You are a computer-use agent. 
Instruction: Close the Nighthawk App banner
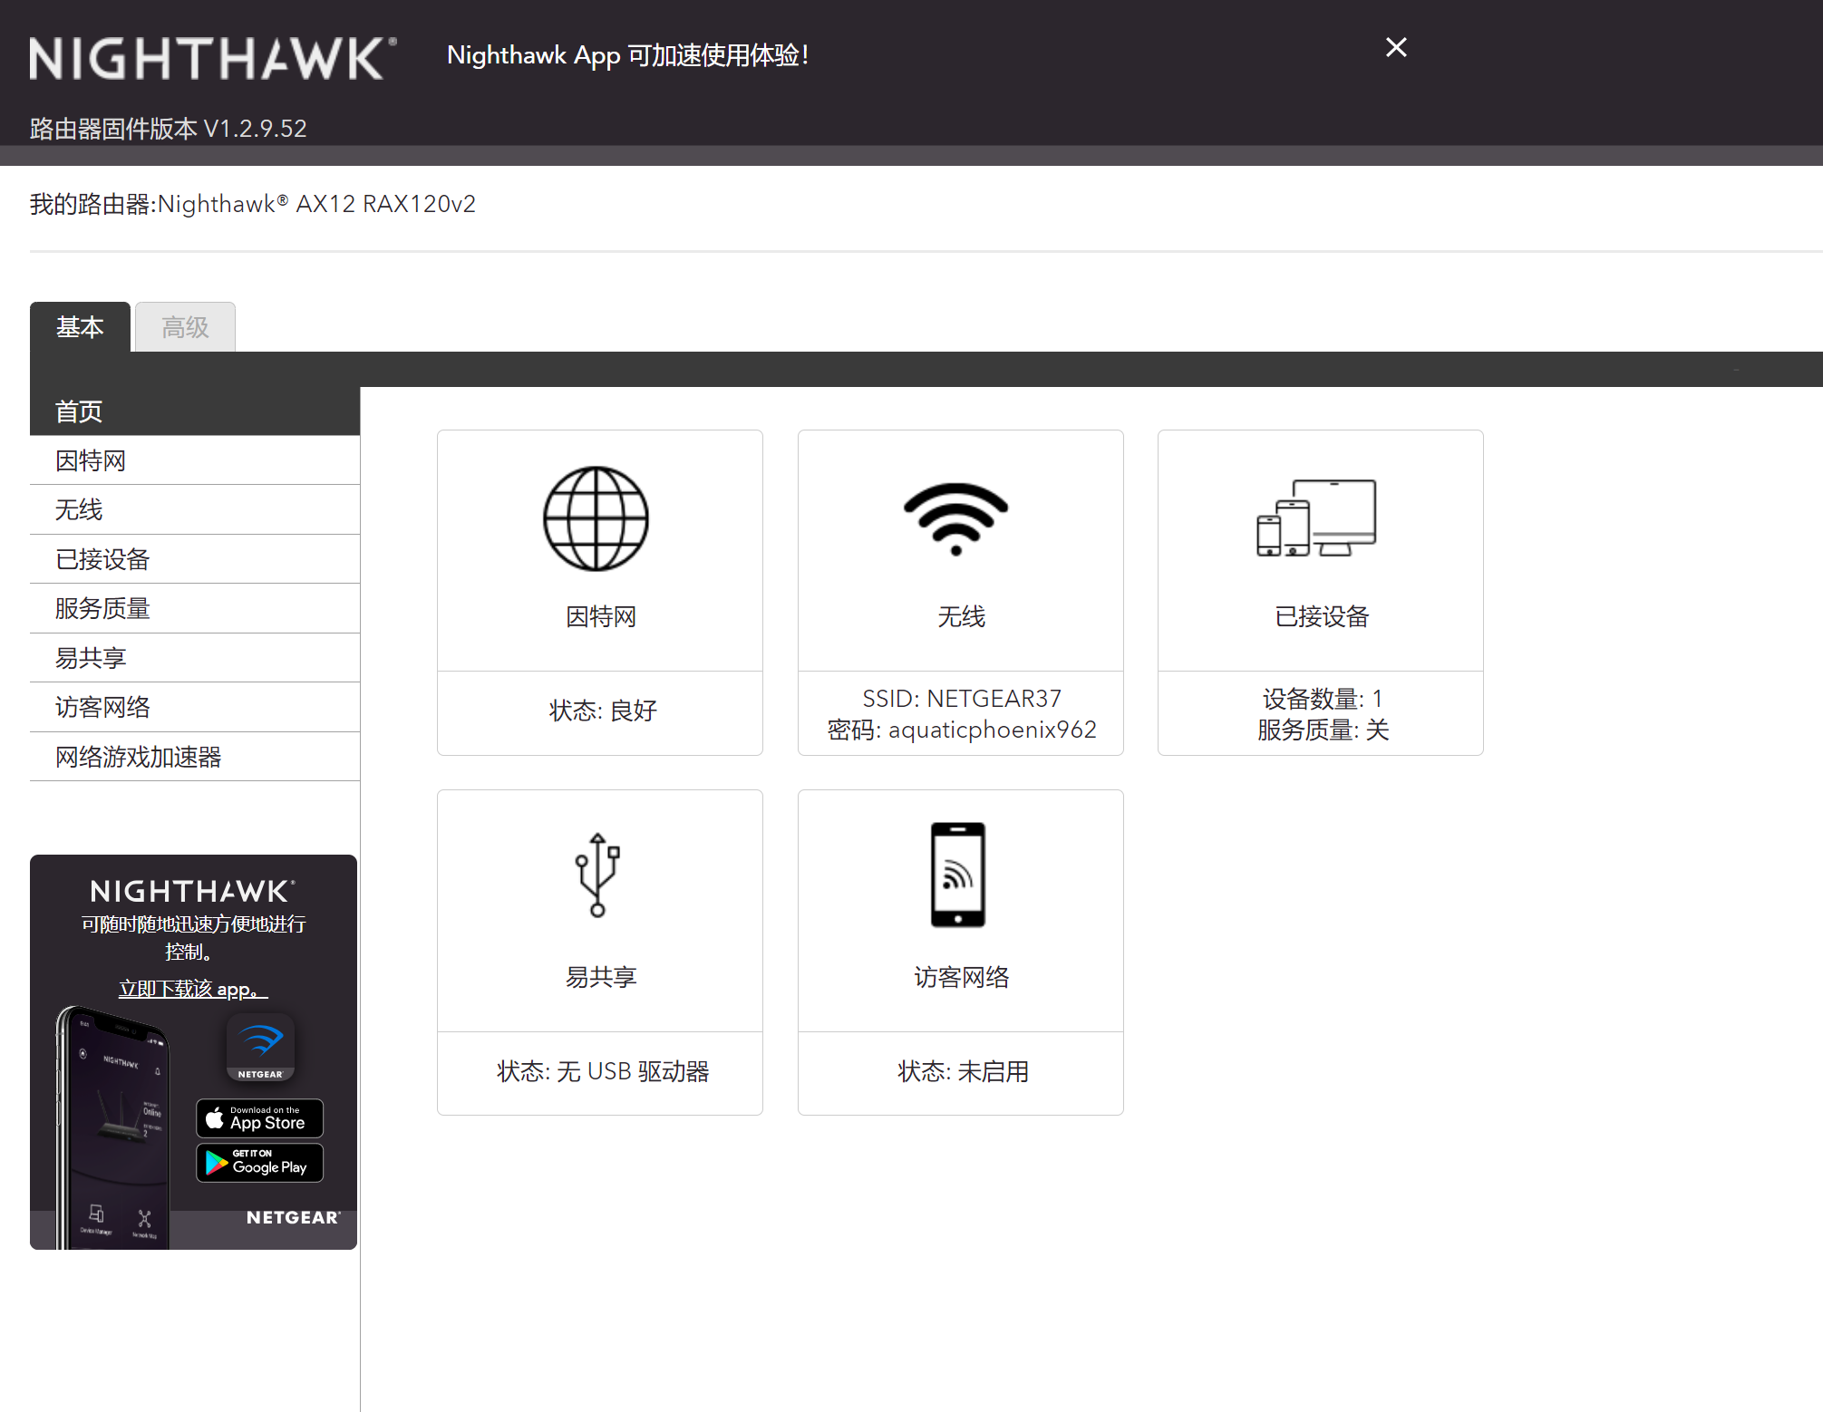pos(1396,47)
